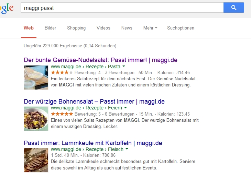Expand dropdown arrow next to Rezepte › Pasta
The height and width of the screenshot is (177, 251).
tap(124, 66)
